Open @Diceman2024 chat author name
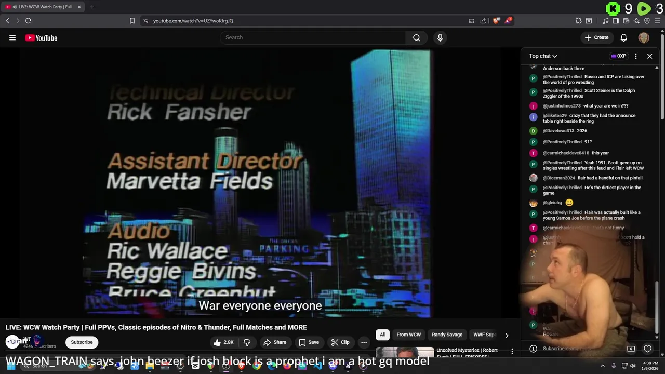The width and height of the screenshot is (665, 374). pyautogui.click(x=559, y=178)
